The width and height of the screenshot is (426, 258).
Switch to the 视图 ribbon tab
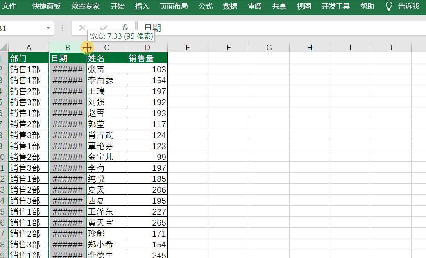click(x=304, y=6)
